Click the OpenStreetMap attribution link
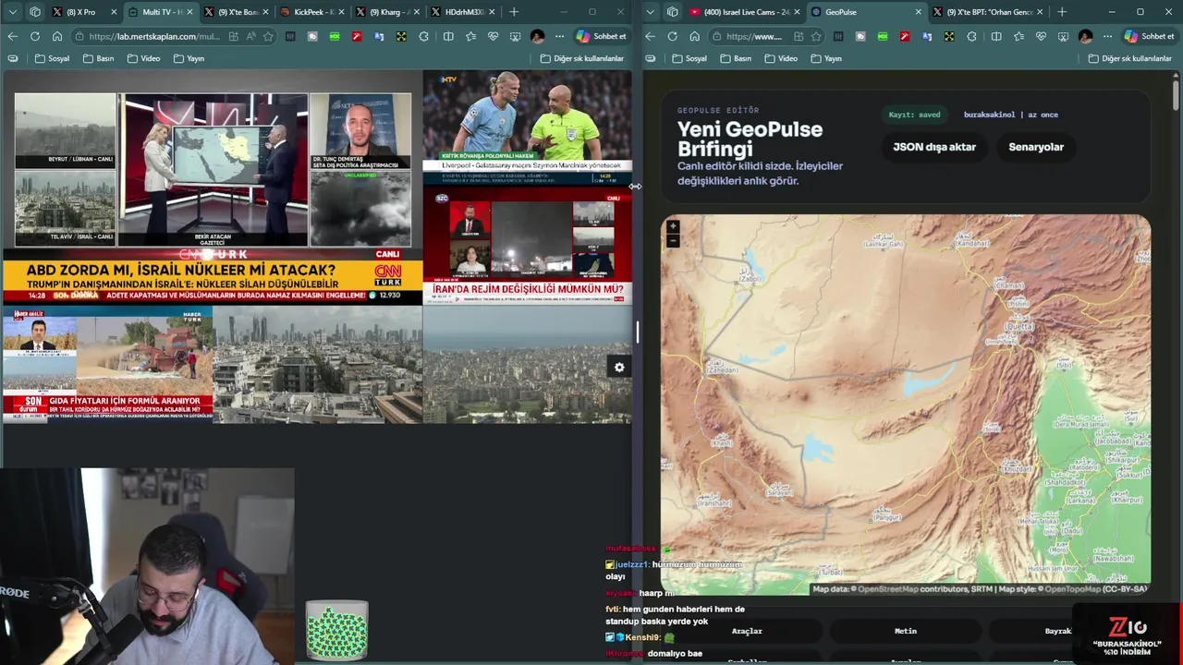Screen dimensions: 1183x665 click(888, 589)
